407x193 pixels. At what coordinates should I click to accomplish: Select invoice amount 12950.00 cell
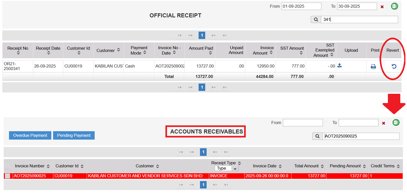[x=260, y=66]
